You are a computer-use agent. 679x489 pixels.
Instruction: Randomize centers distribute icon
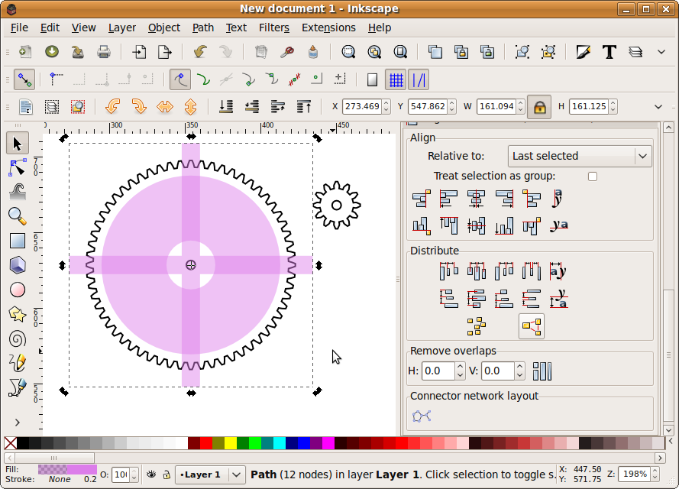(x=476, y=326)
